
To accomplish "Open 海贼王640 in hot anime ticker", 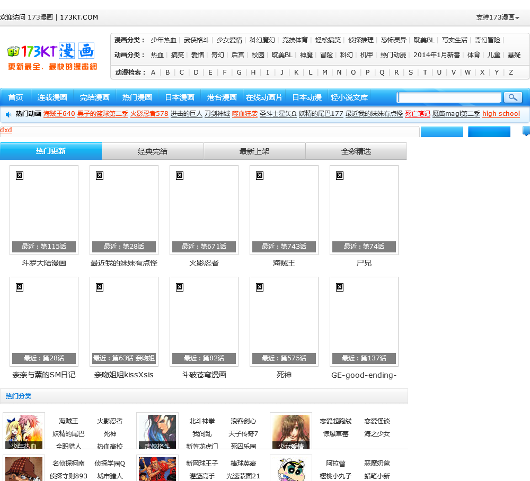I will 59,114.
